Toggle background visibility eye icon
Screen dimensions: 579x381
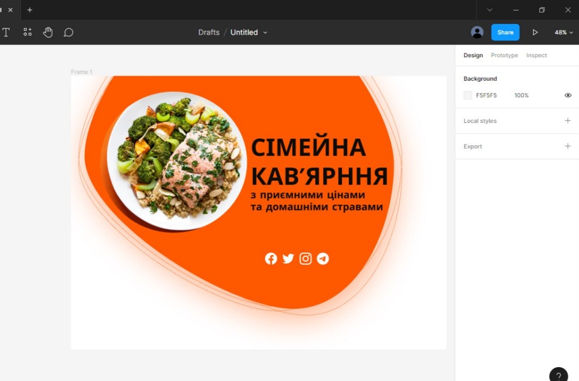click(568, 96)
